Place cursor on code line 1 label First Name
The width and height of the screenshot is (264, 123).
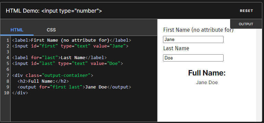(72, 40)
